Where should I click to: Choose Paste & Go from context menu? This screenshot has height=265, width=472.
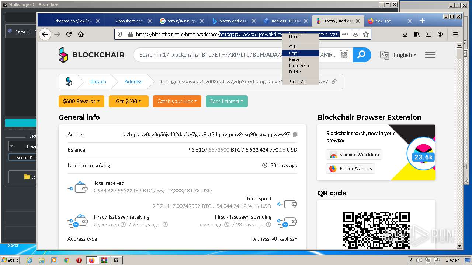tap(301, 66)
